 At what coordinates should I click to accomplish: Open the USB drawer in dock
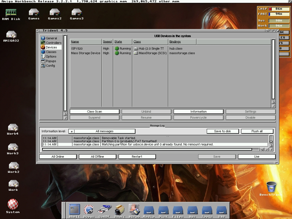coord(222,212)
